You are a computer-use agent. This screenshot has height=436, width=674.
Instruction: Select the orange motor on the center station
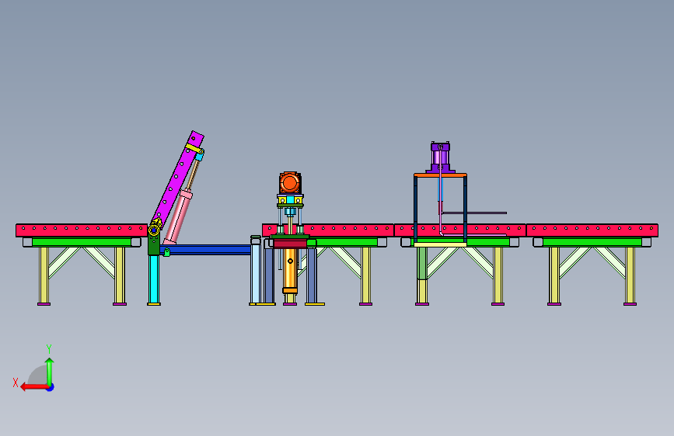tap(290, 183)
